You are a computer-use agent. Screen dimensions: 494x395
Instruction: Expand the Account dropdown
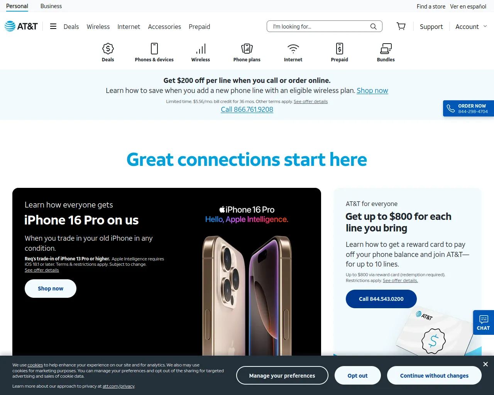point(471,27)
